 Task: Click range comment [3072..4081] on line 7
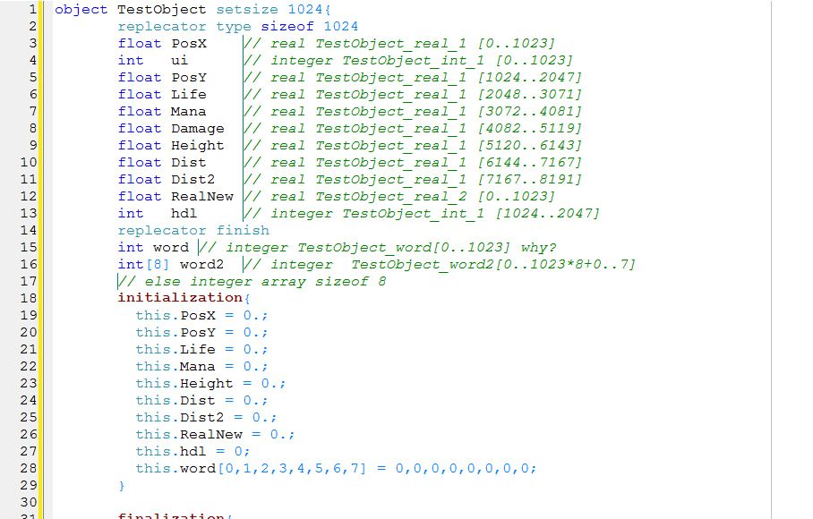click(x=529, y=111)
